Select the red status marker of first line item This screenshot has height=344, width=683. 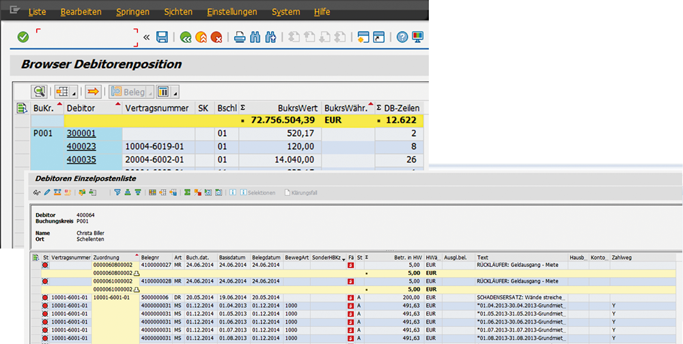[x=46, y=266]
